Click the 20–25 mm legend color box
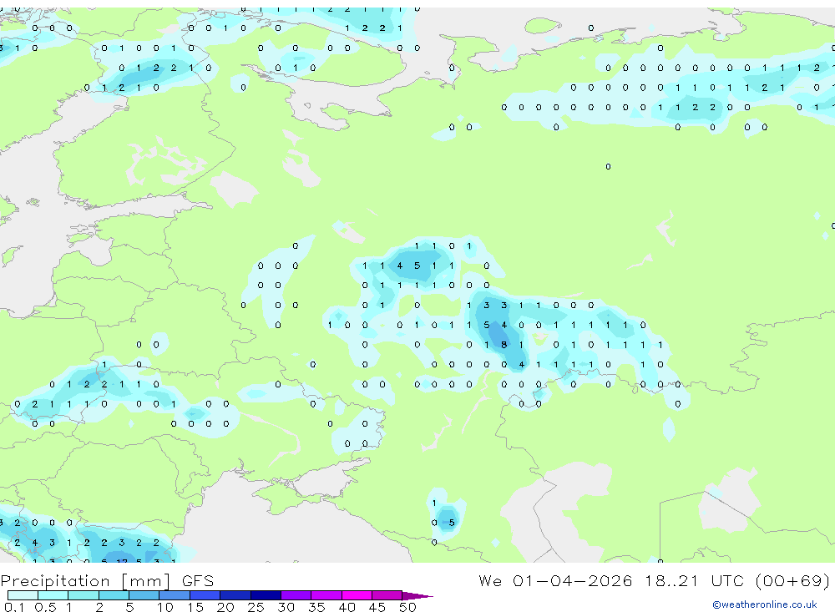The height and width of the screenshot is (612, 835). click(235, 595)
